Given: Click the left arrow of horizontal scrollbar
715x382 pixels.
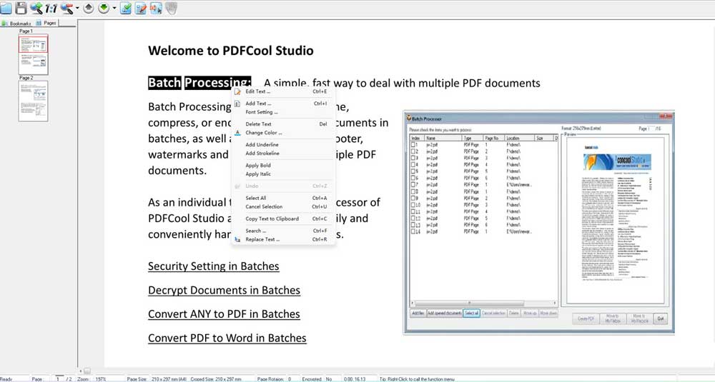Looking at the screenshot, I should tap(81, 371).
